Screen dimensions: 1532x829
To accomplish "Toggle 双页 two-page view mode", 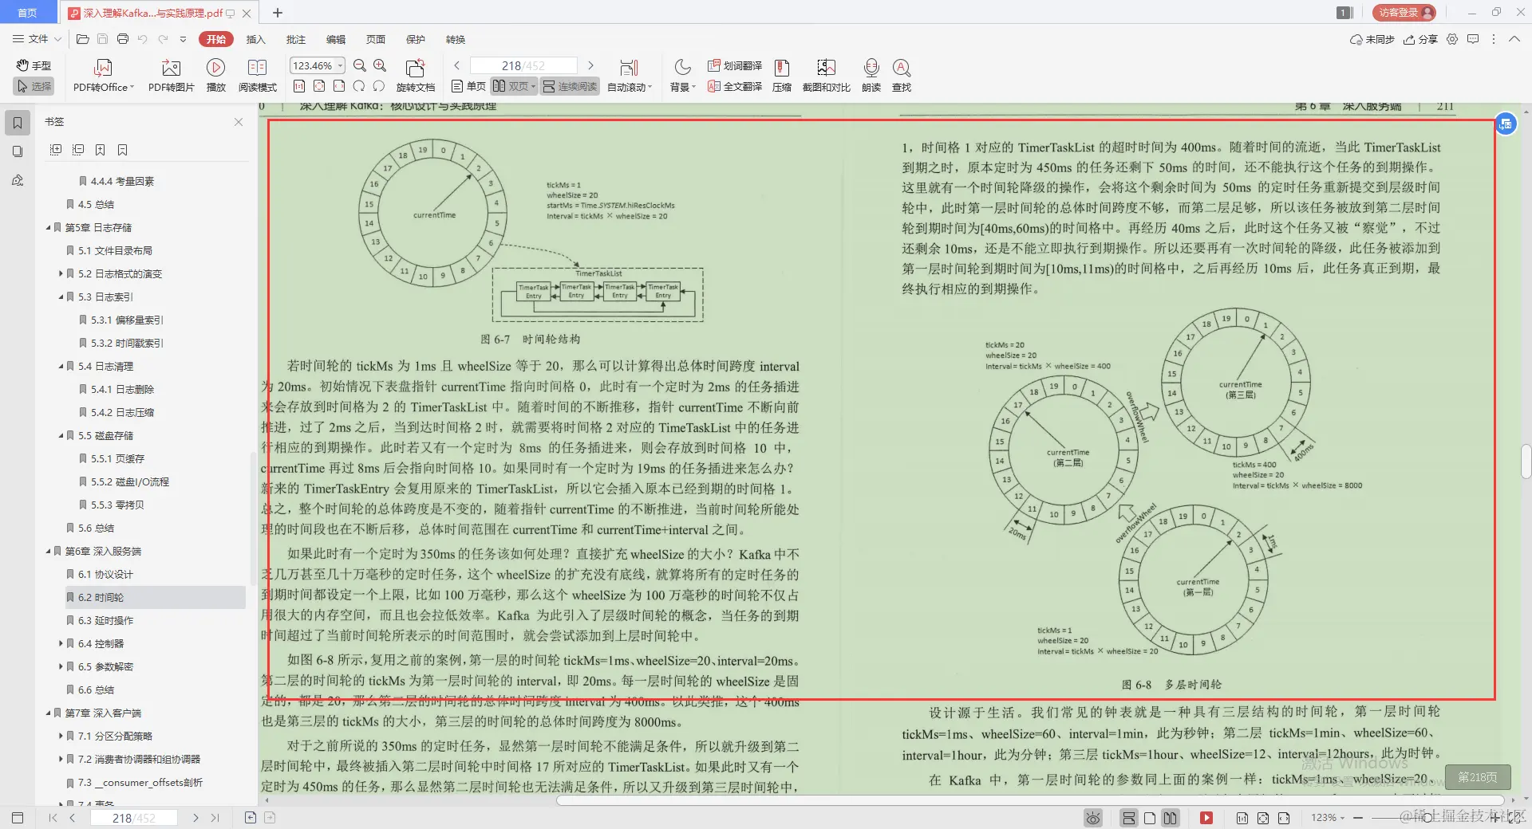I will click(x=511, y=86).
